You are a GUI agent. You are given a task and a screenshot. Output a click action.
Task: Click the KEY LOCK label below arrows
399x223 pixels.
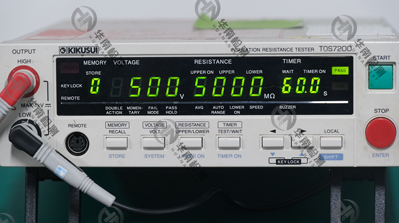288,162
